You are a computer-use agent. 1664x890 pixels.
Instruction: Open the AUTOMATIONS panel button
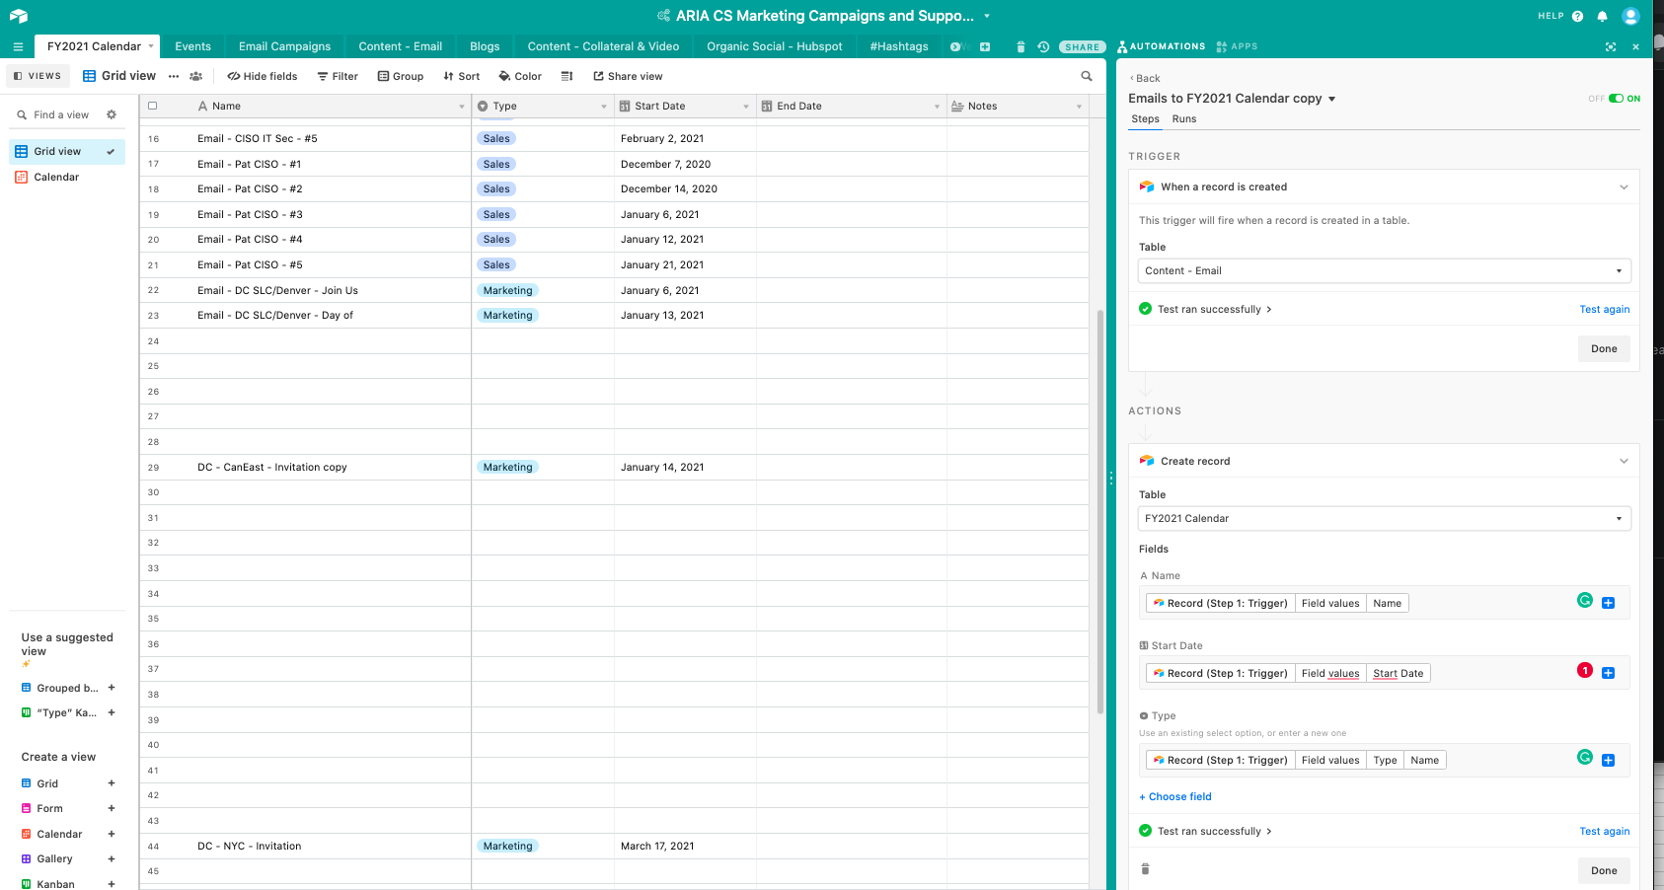[1161, 46]
